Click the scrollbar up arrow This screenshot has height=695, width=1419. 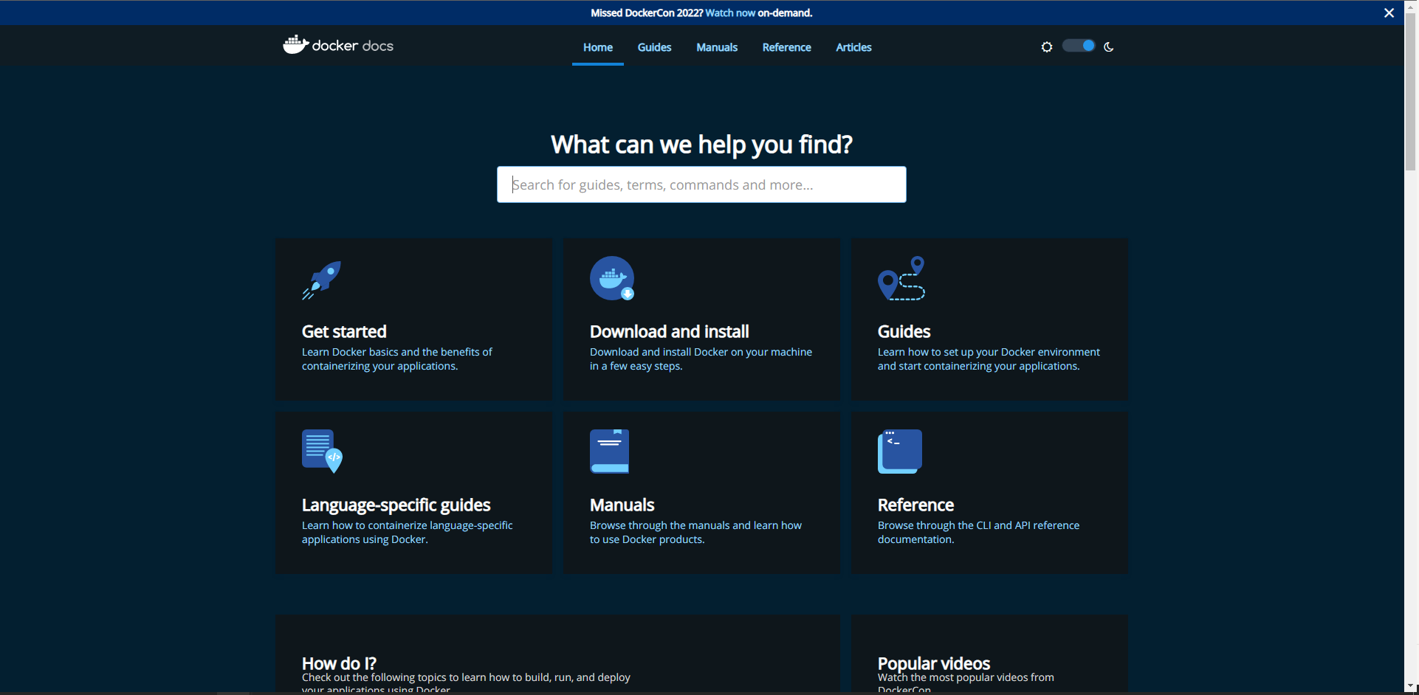(1411, 6)
